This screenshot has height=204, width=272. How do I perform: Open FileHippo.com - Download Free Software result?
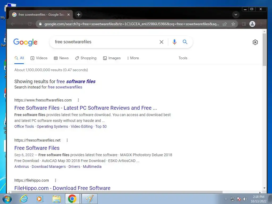(x=62, y=188)
